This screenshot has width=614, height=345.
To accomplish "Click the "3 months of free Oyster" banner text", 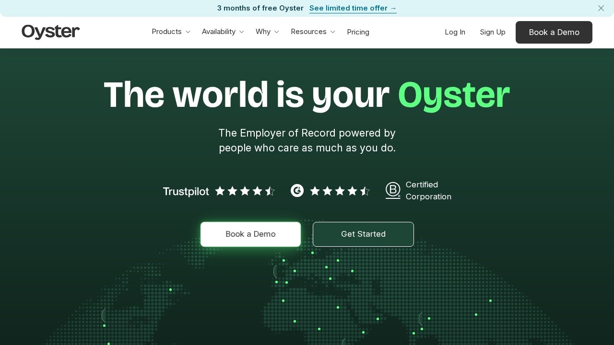I will (x=260, y=8).
